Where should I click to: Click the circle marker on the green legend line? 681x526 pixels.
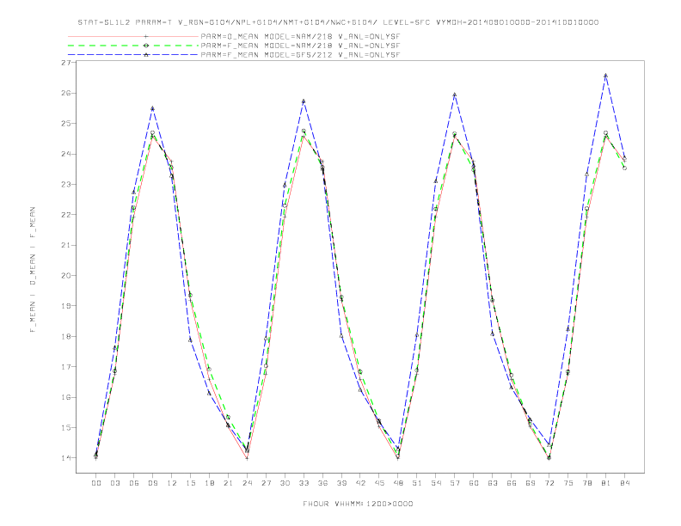point(146,46)
